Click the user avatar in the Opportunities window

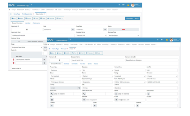pos(133,5)
